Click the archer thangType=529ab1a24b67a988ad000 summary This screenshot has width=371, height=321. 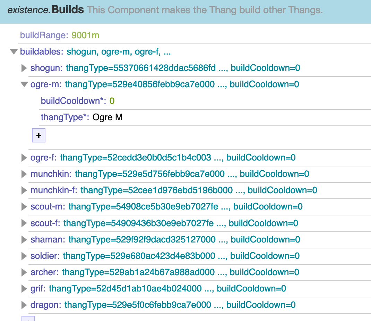coord(138,272)
